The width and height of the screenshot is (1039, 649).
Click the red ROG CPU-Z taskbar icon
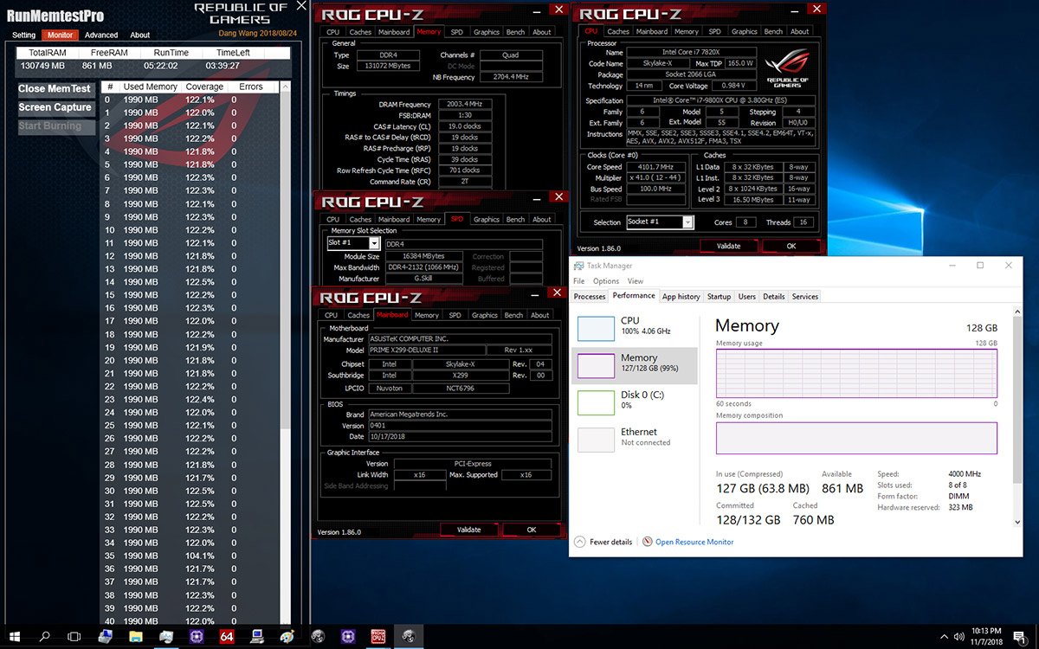click(x=378, y=636)
